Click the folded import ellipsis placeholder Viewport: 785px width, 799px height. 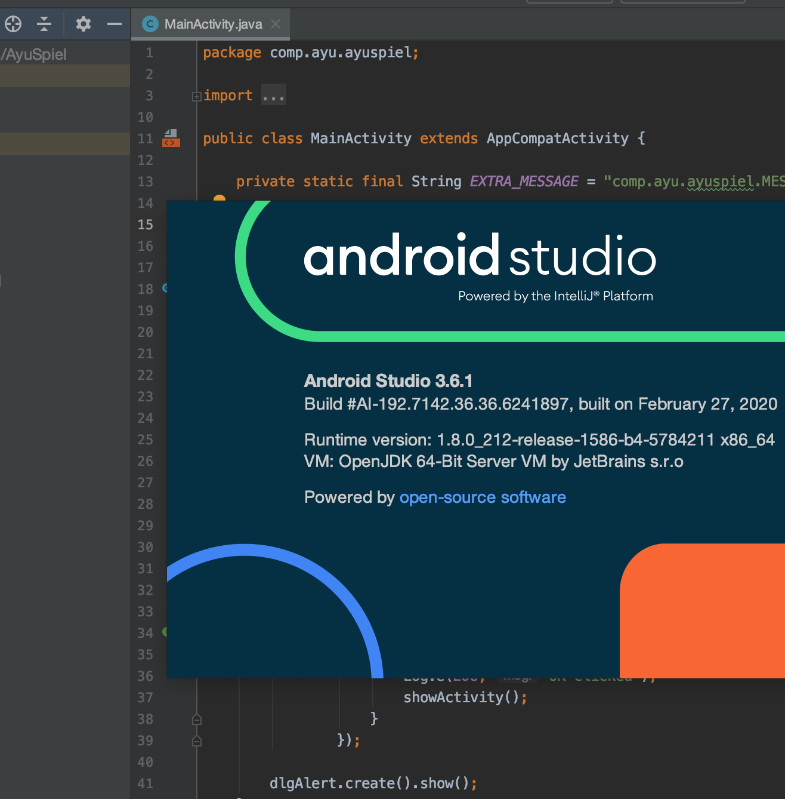point(274,95)
